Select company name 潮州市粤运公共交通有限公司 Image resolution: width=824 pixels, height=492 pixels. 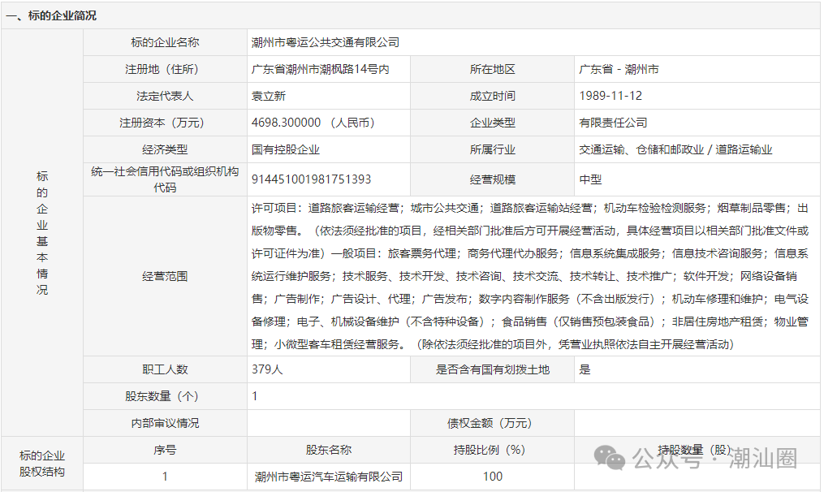(326, 42)
